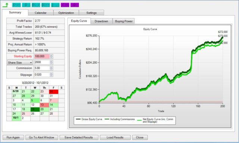Increase Commission using up spinner arrow

coord(52,67)
